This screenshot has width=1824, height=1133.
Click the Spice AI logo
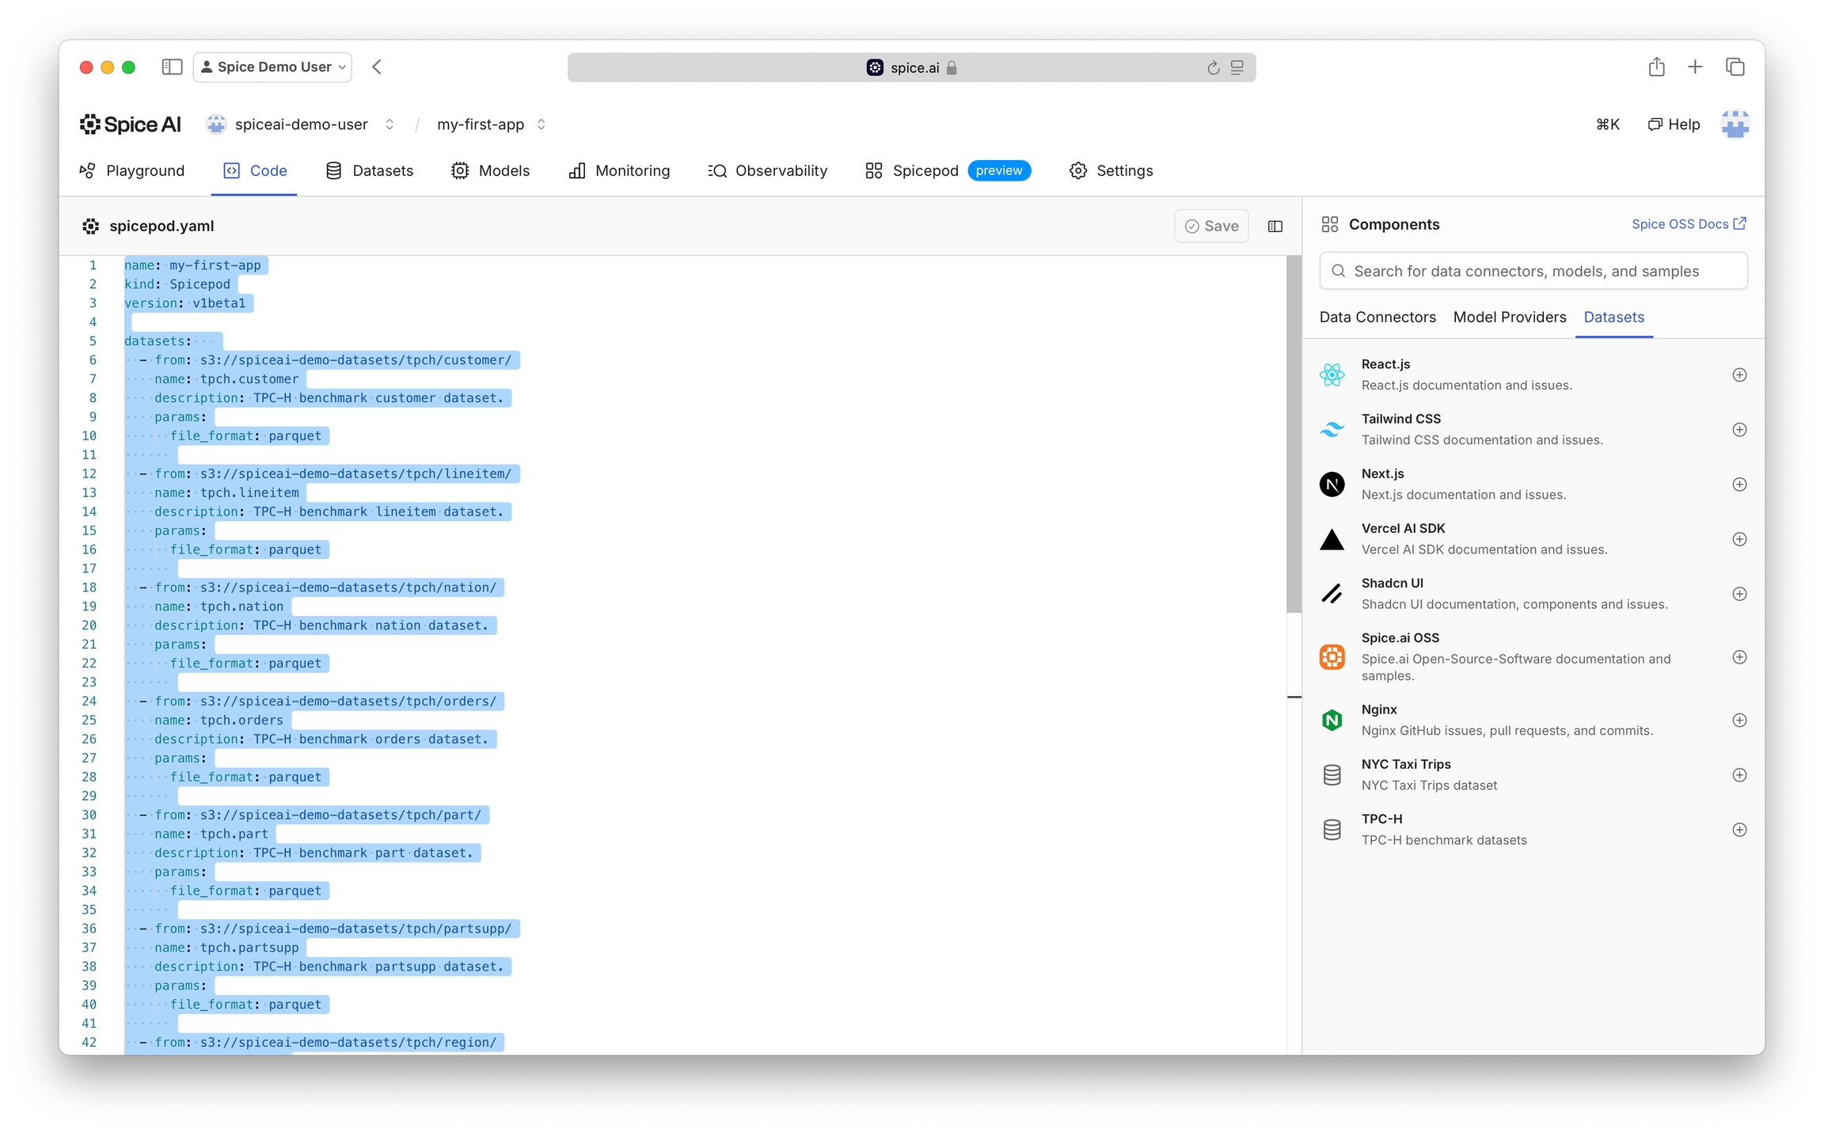click(131, 124)
